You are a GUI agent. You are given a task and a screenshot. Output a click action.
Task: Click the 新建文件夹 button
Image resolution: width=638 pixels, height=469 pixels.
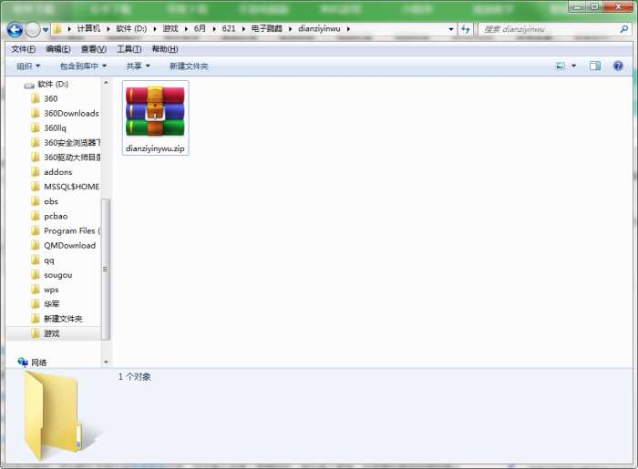tap(189, 66)
